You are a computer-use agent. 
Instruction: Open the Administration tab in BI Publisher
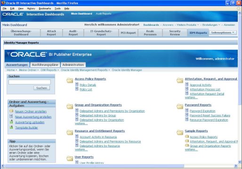(73, 65)
